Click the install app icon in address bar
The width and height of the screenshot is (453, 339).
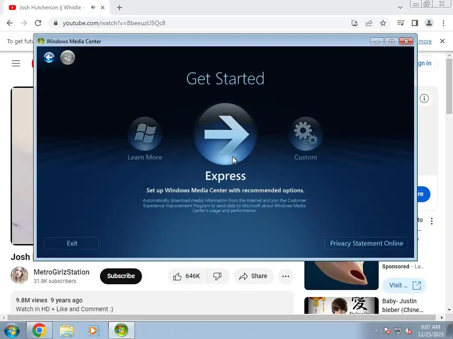point(355,23)
